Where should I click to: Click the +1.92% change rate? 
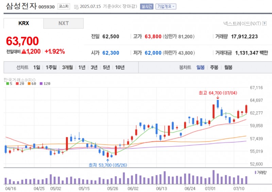coord(55,52)
